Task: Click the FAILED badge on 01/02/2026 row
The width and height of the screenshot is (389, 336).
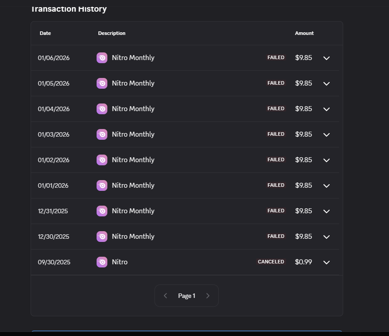Action: tap(276, 159)
